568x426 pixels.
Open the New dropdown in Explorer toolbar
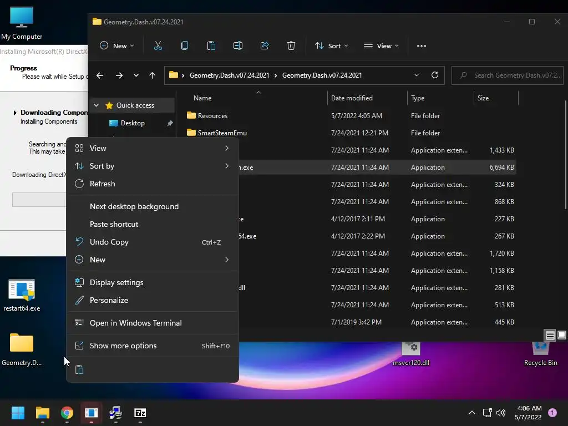coord(116,45)
